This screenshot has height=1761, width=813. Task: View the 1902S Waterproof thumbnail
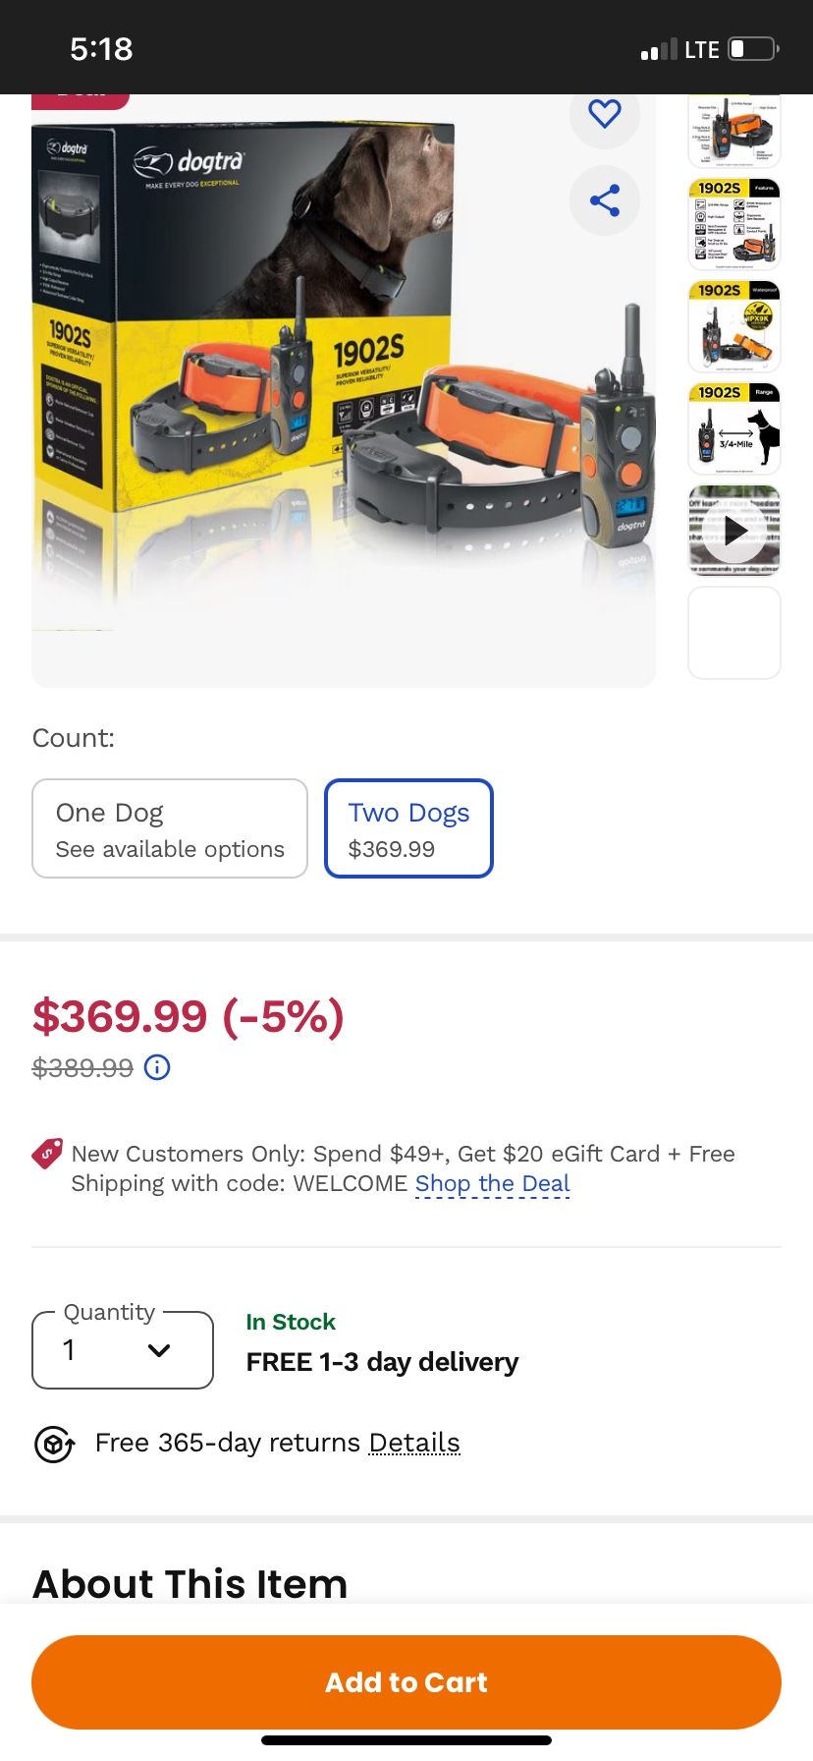(734, 326)
